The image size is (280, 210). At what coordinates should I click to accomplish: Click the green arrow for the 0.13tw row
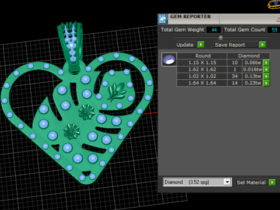pos(267,76)
